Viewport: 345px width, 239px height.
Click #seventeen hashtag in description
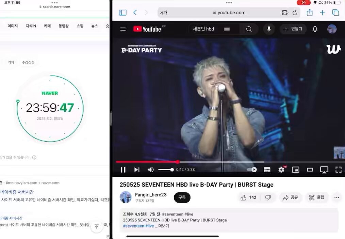coord(134,226)
